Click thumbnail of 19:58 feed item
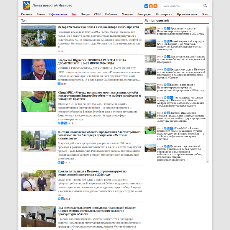 (150, 43)
